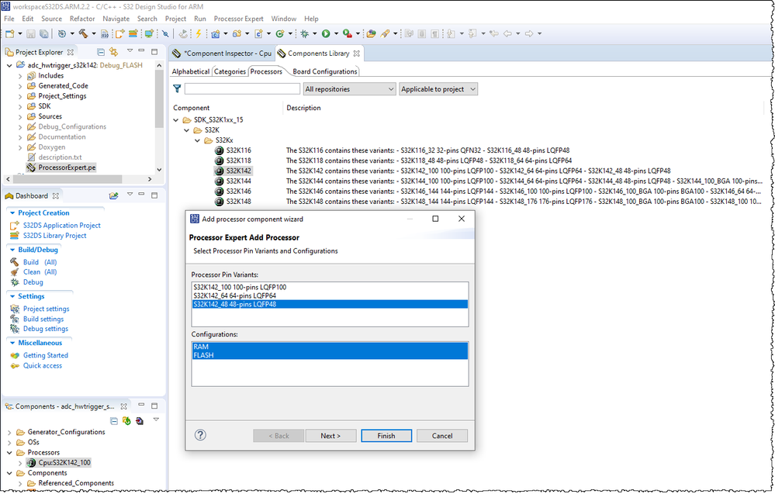Click the import component icon in Components view
Viewport: 775px width, 494px height.
[x=140, y=421]
